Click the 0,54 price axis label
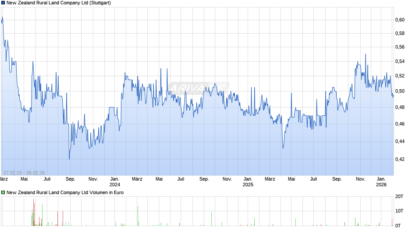 point(400,61)
